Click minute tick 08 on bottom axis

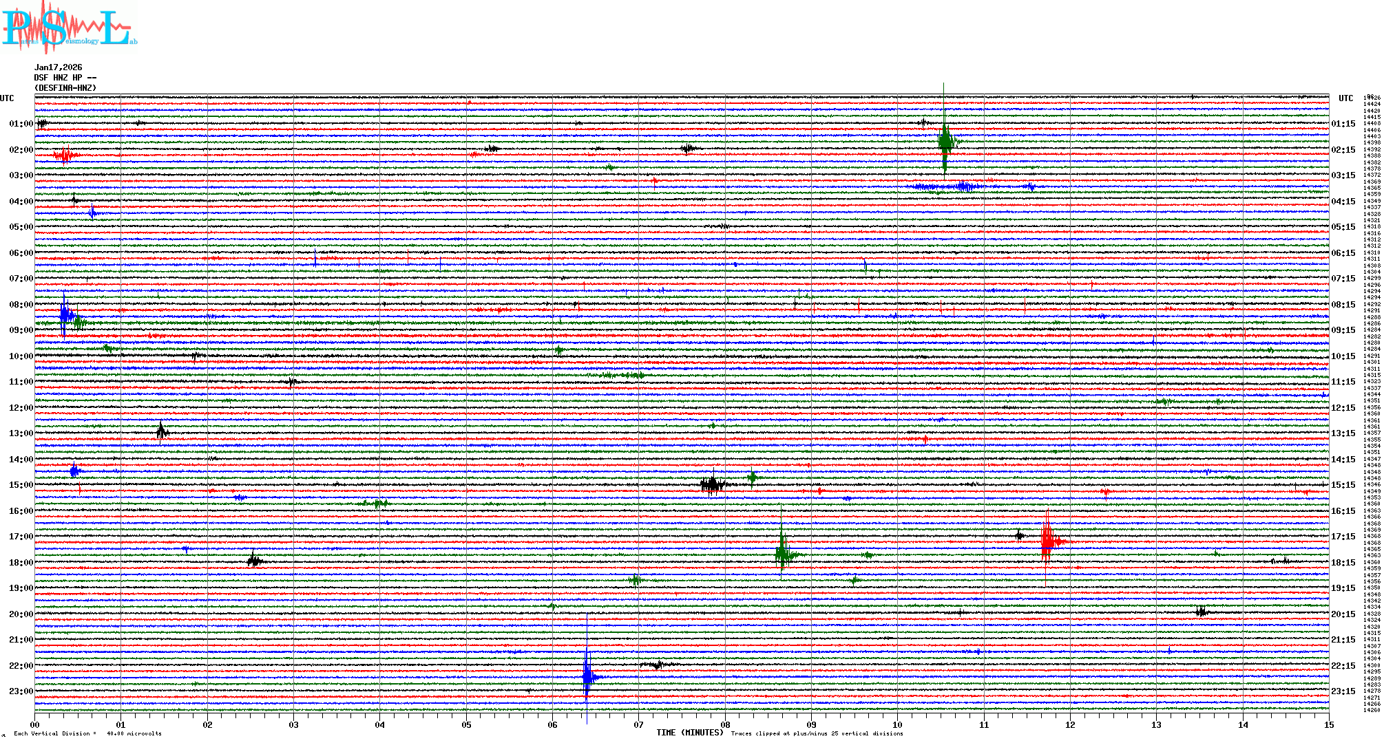[x=725, y=724]
